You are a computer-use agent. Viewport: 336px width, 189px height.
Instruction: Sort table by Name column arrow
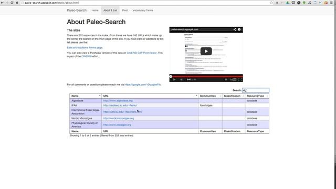tap(100, 96)
